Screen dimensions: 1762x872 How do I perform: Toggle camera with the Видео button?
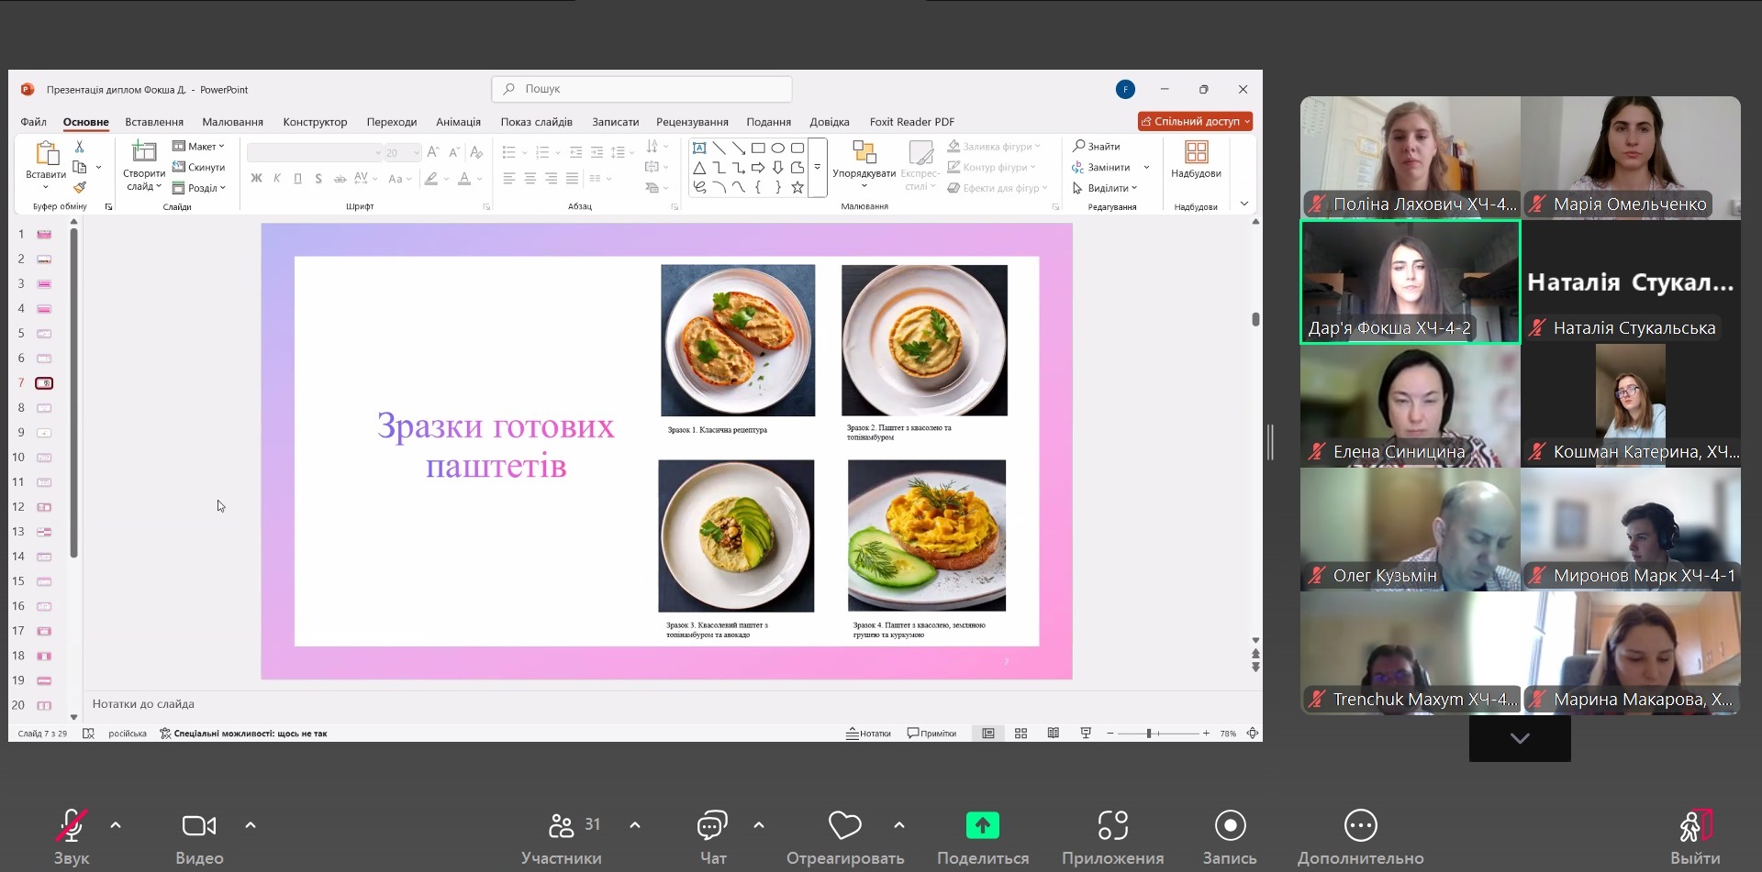click(199, 826)
